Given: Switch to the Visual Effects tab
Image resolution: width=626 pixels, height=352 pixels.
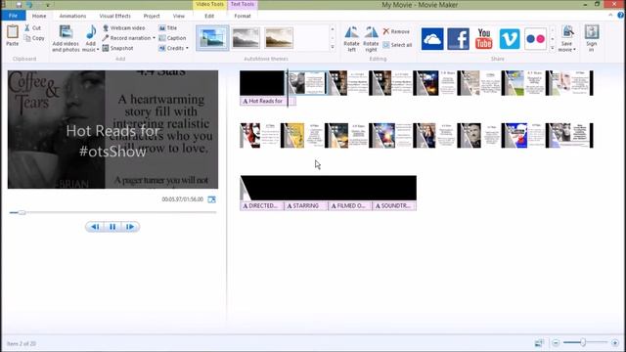Looking at the screenshot, I should (x=115, y=16).
